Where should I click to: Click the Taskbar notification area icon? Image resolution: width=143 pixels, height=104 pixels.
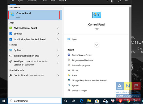click(11, 56)
